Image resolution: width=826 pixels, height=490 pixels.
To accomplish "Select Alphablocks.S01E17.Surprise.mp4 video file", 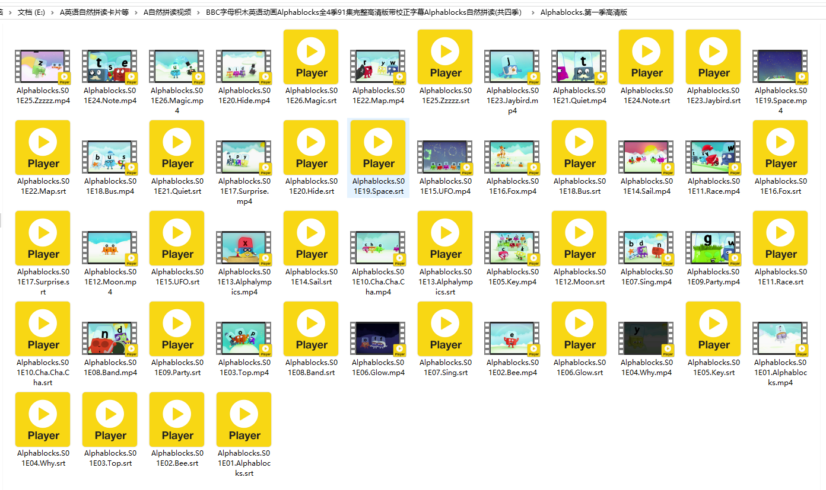I will point(244,156).
